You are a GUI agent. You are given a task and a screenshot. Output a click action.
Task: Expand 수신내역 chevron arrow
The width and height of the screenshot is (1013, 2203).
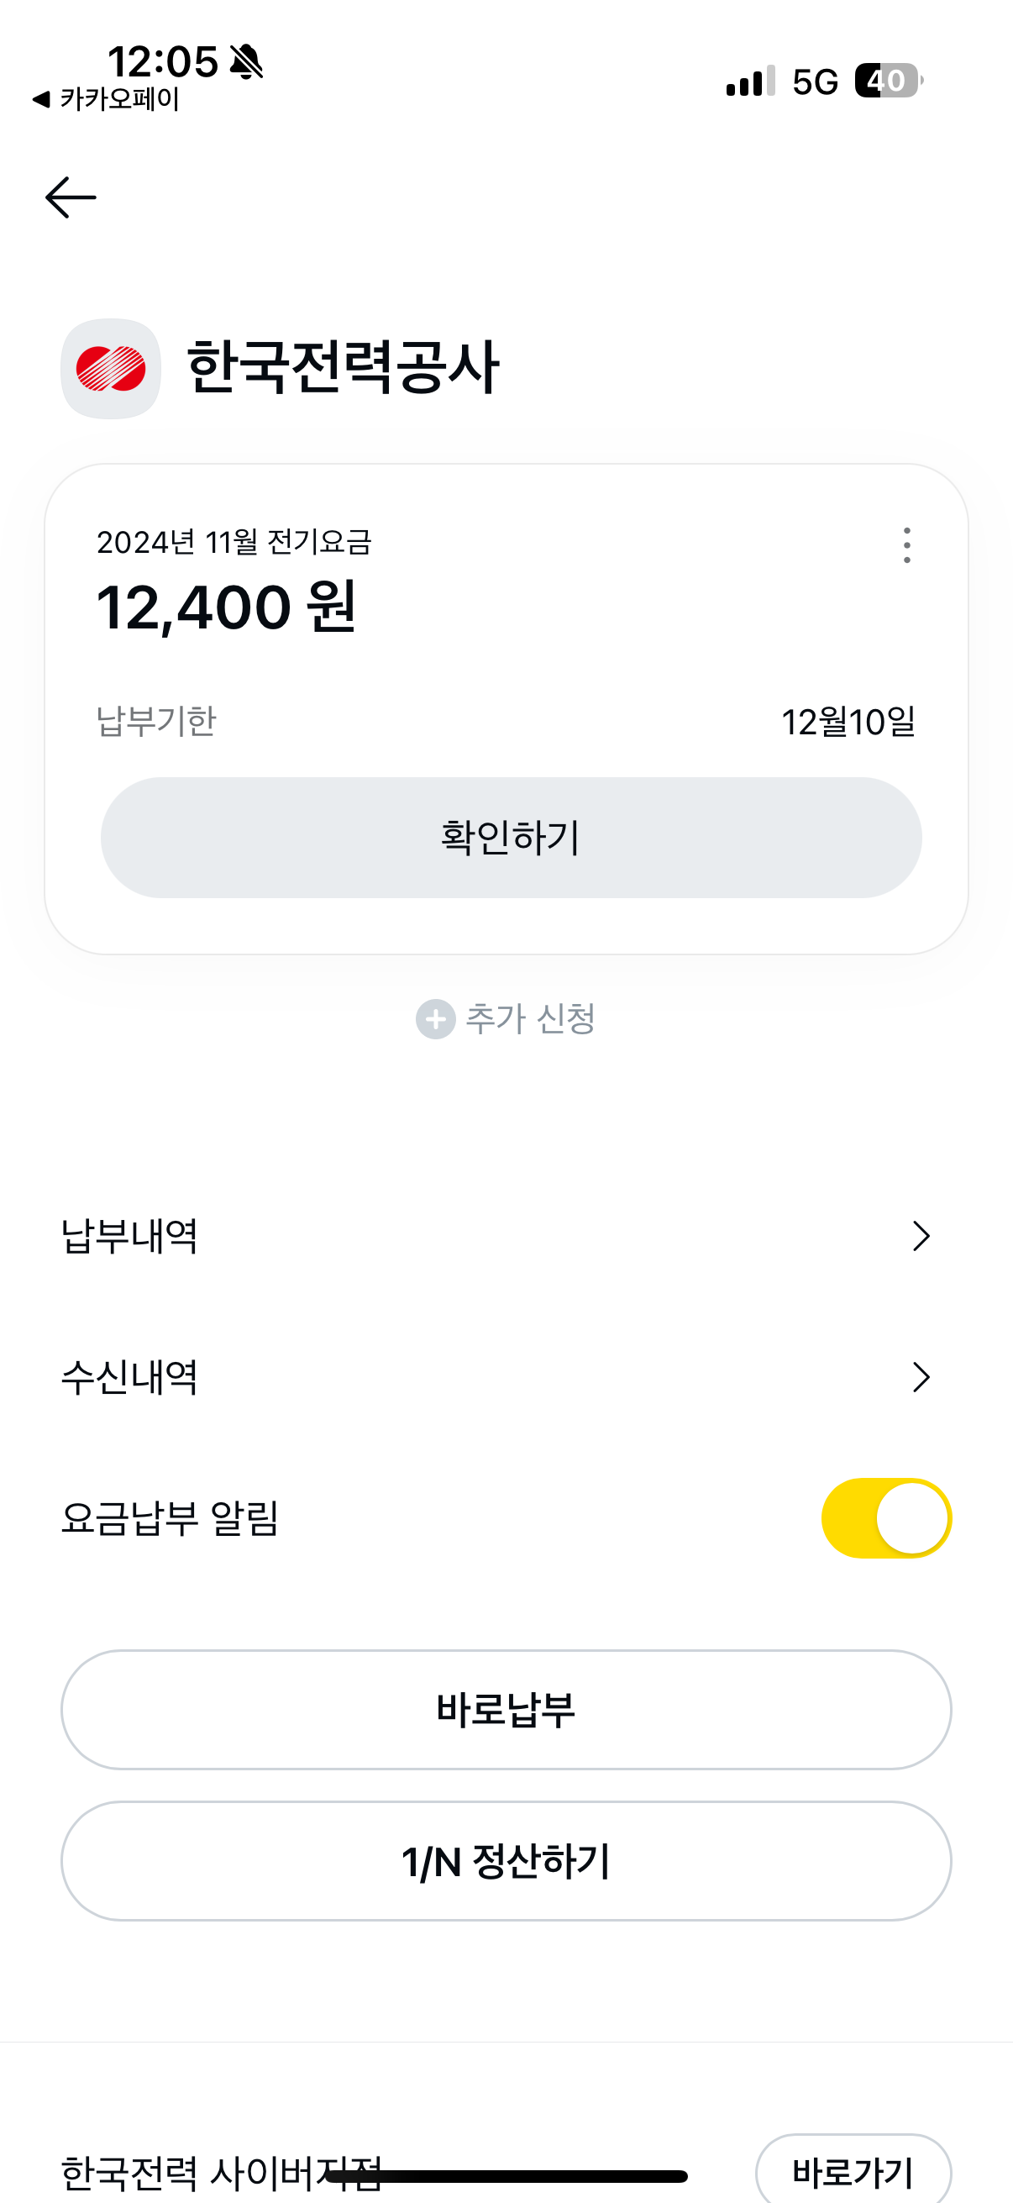coord(920,1377)
